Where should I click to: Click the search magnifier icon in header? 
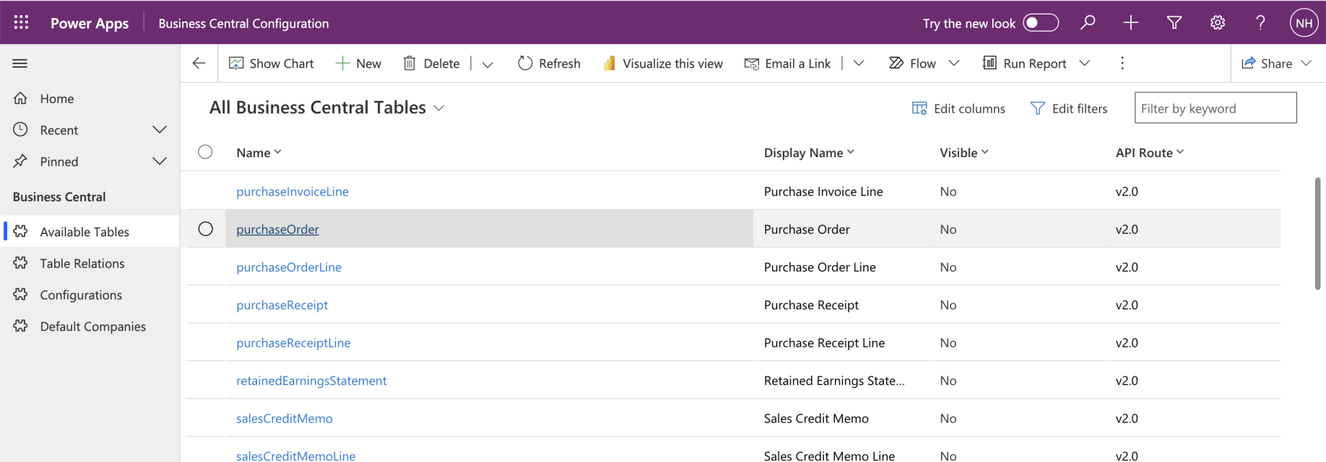[1087, 22]
